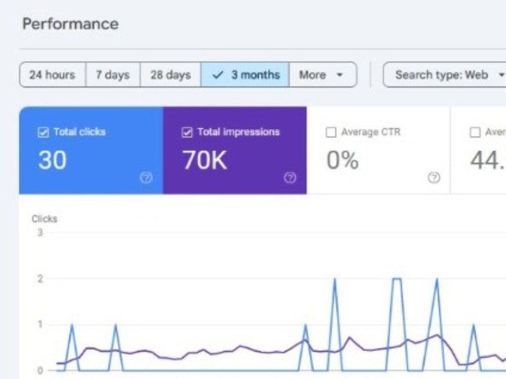Uncheck the Total clicks checkbox
The width and height of the screenshot is (506, 379).
click(x=43, y=132)
